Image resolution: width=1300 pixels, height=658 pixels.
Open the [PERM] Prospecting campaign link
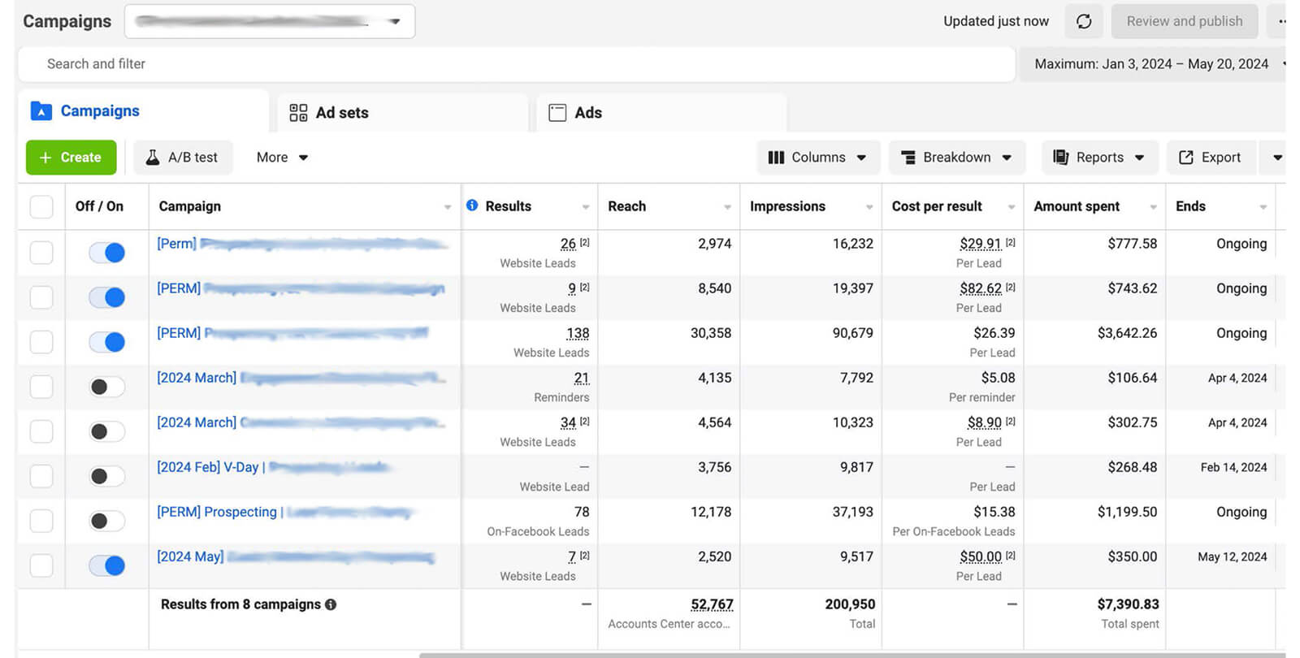click(217, 512)
